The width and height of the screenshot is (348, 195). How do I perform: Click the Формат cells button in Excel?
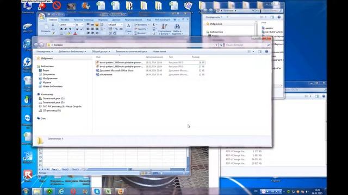click(141, 33)
